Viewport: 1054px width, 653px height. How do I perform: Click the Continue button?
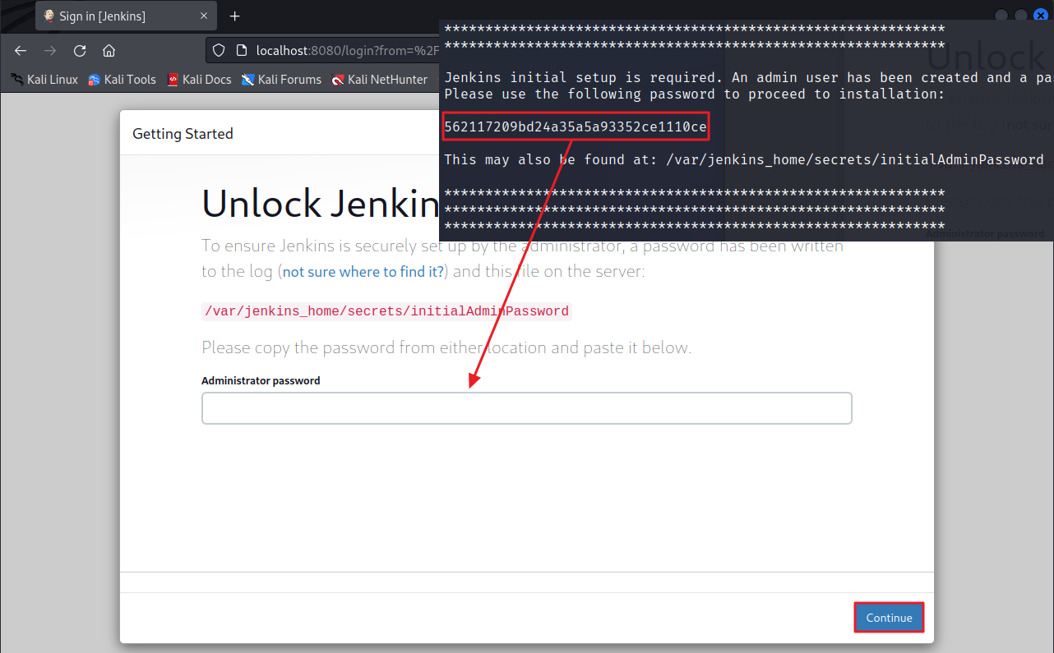tap(889, 618)
